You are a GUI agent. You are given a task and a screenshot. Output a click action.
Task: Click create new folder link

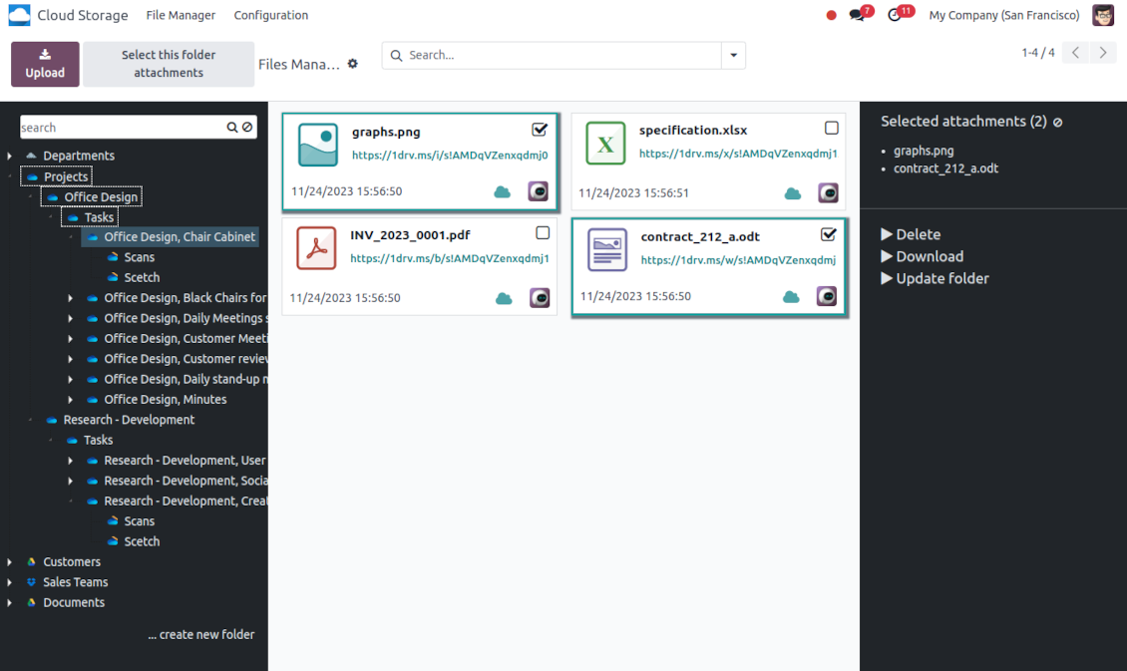point(201,634)
